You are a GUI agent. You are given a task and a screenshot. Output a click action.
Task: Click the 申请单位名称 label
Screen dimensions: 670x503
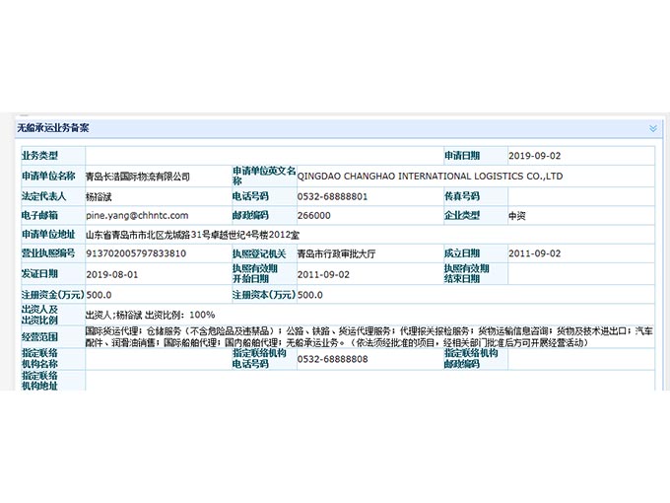click(48, 177)
